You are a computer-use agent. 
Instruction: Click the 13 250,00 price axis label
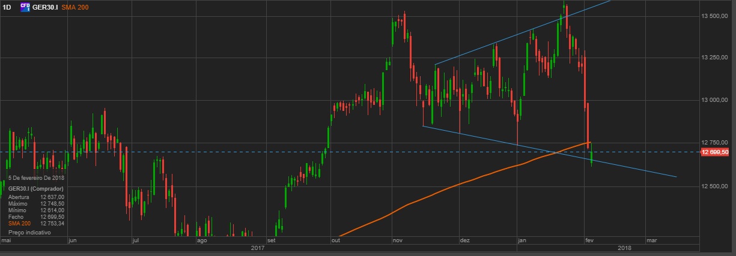coord(716,58)
